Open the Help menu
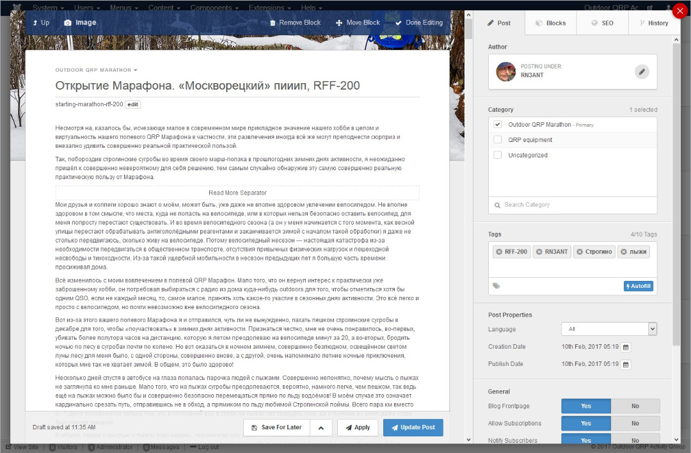The width and height of the screenshot is (691, 453). [x=311, y=8]
